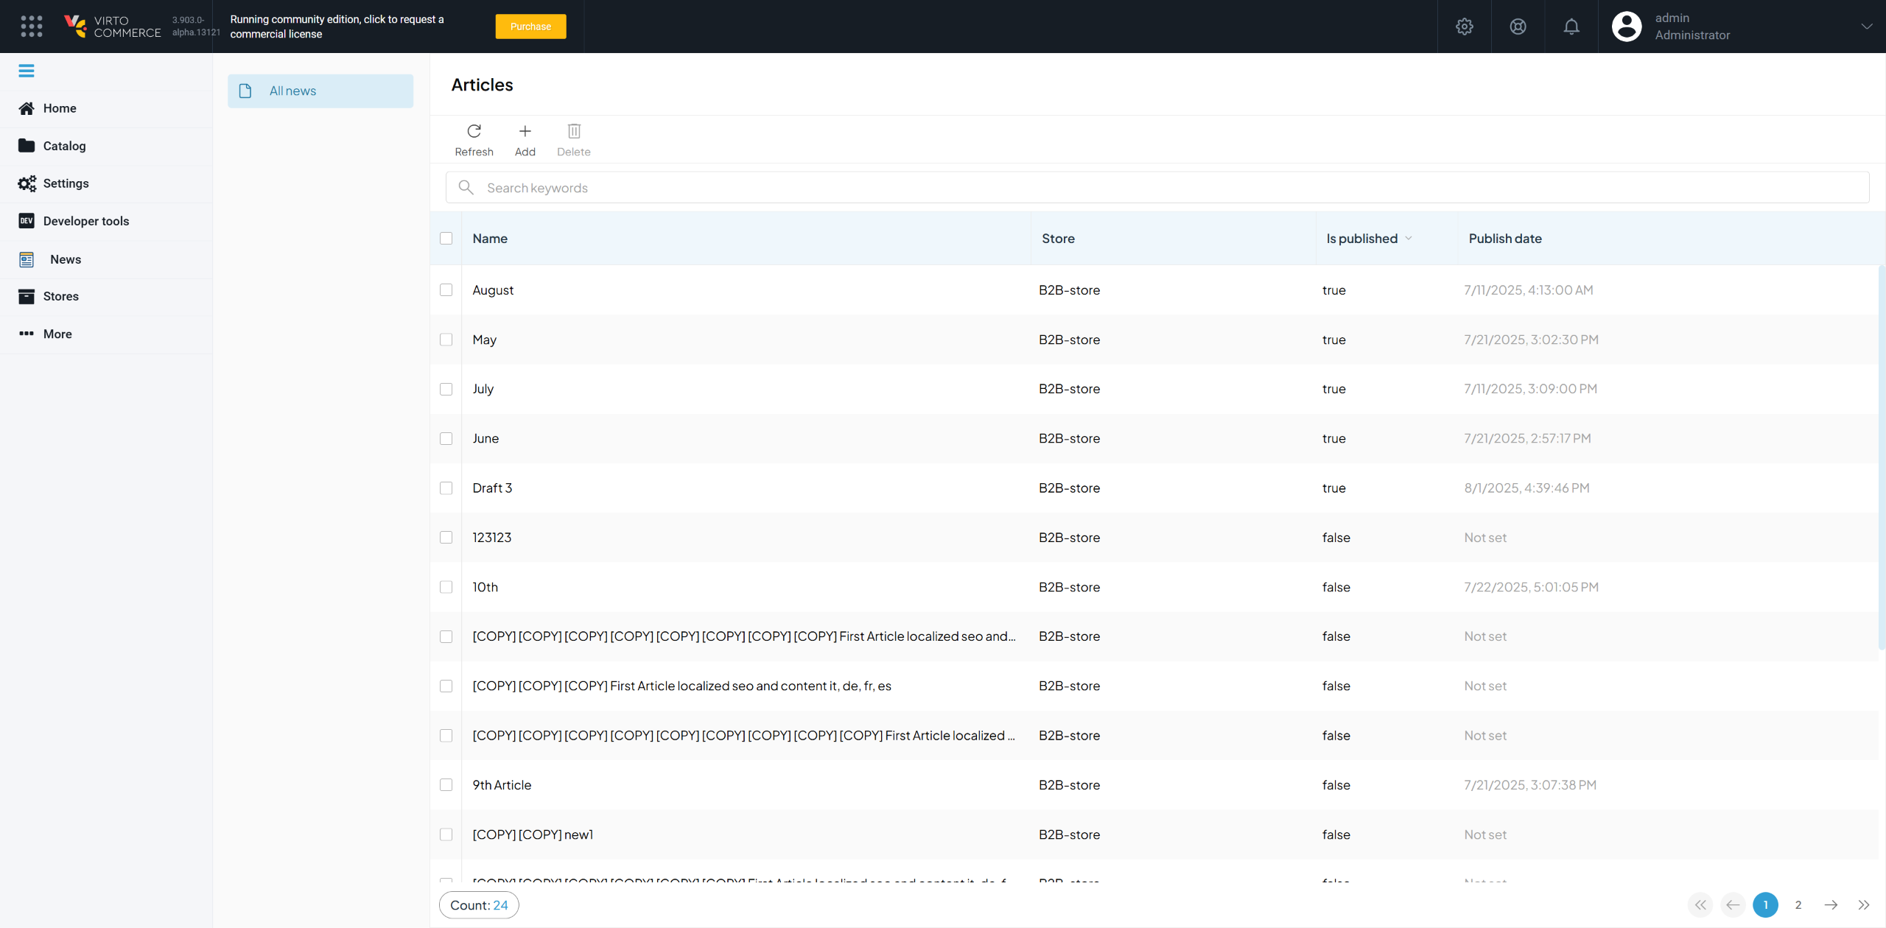Expand the admin user menu chevron
The height and width of the screenshot is (928, 1886).
click(x=1866, y=27)
